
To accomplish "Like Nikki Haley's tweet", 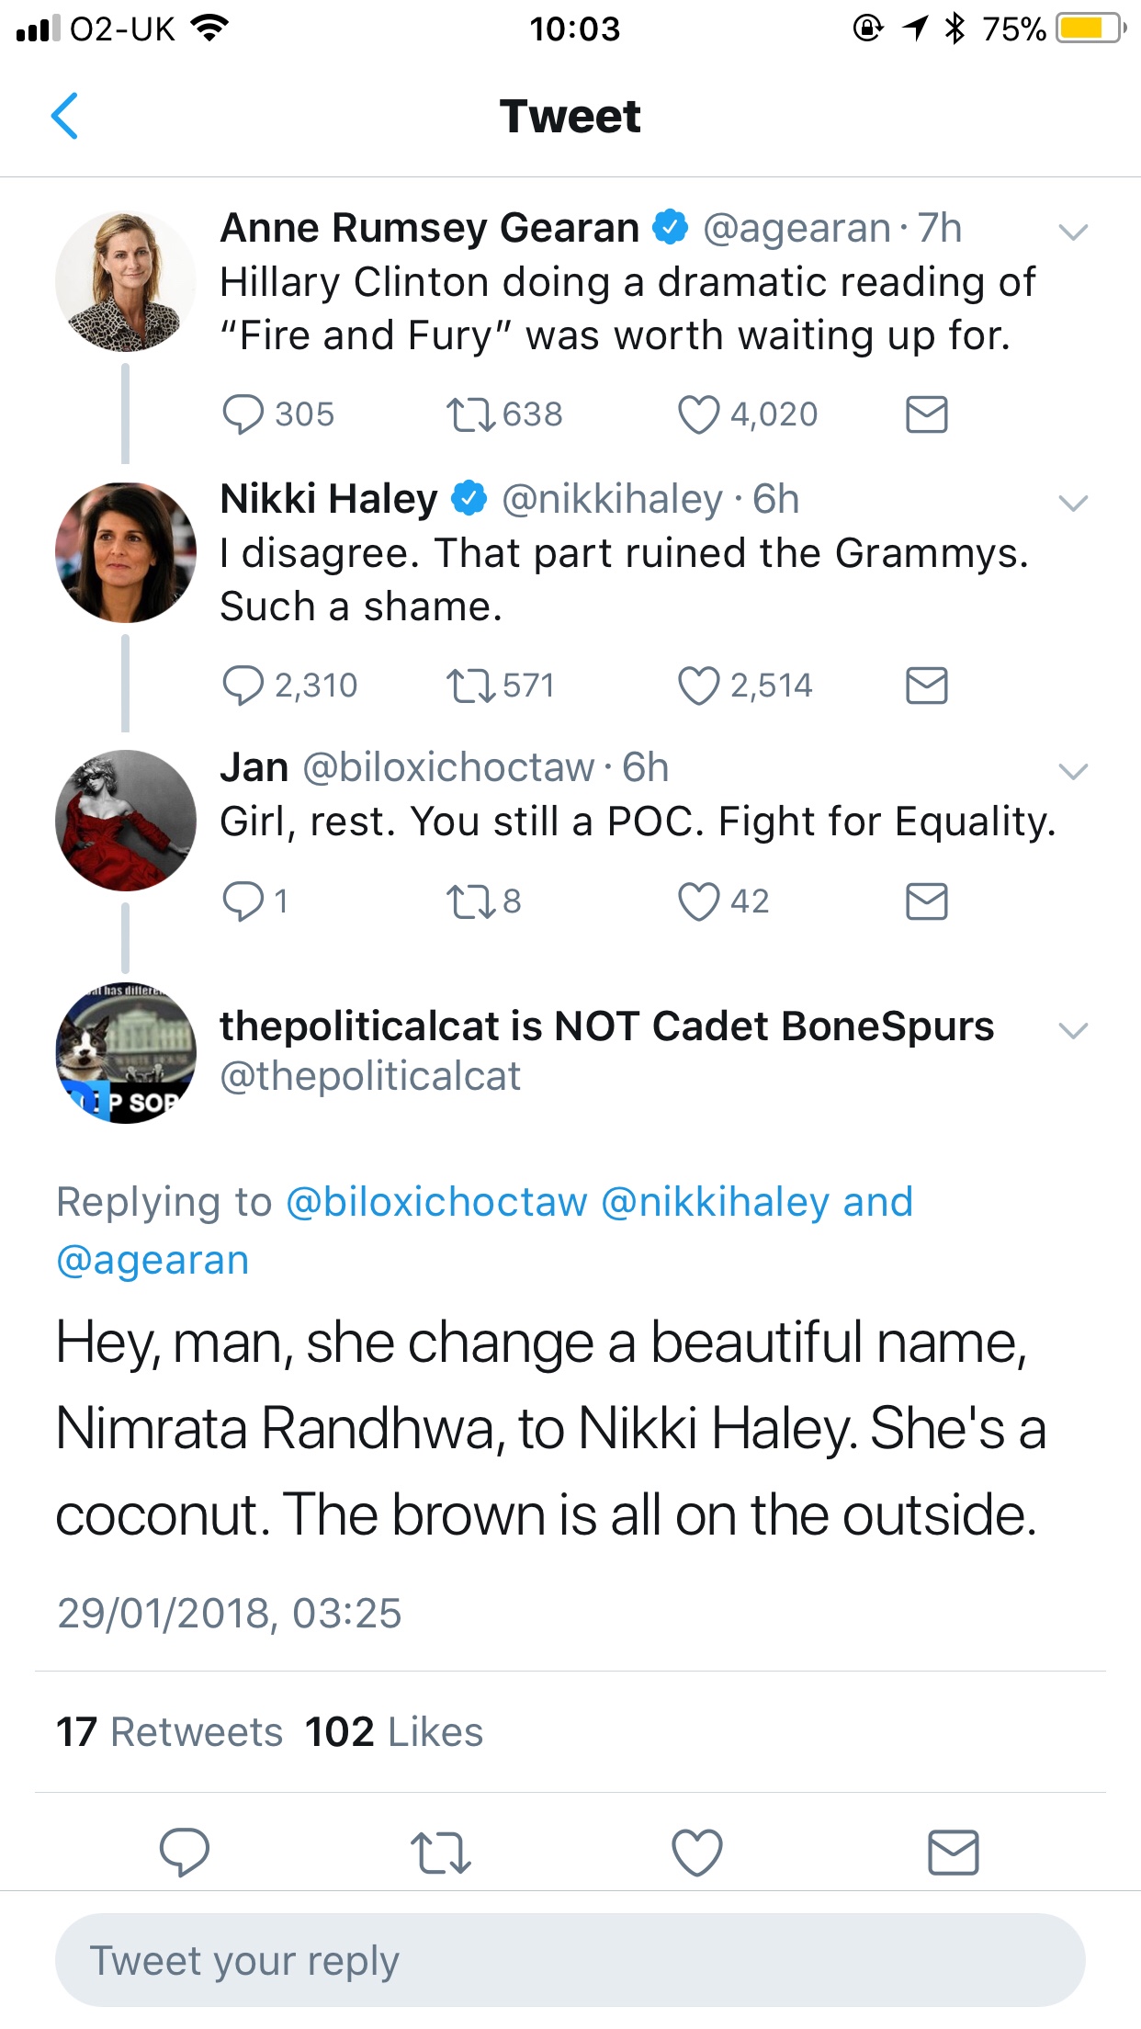I will pyautogui.click(x=698, y=686).
